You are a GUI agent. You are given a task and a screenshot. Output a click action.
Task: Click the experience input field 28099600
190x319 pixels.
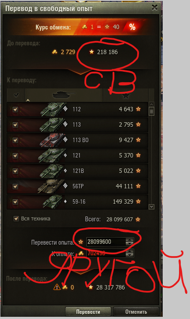pyautogui.click(x=106, y=242)
